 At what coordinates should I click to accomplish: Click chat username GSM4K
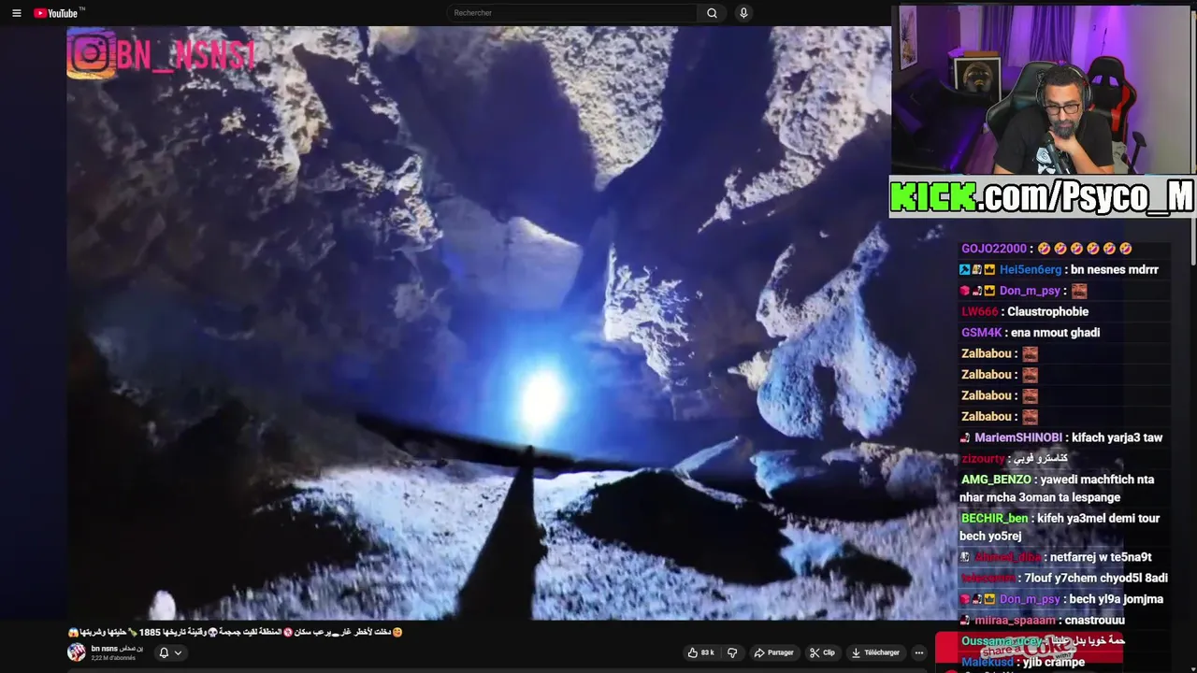981,332
